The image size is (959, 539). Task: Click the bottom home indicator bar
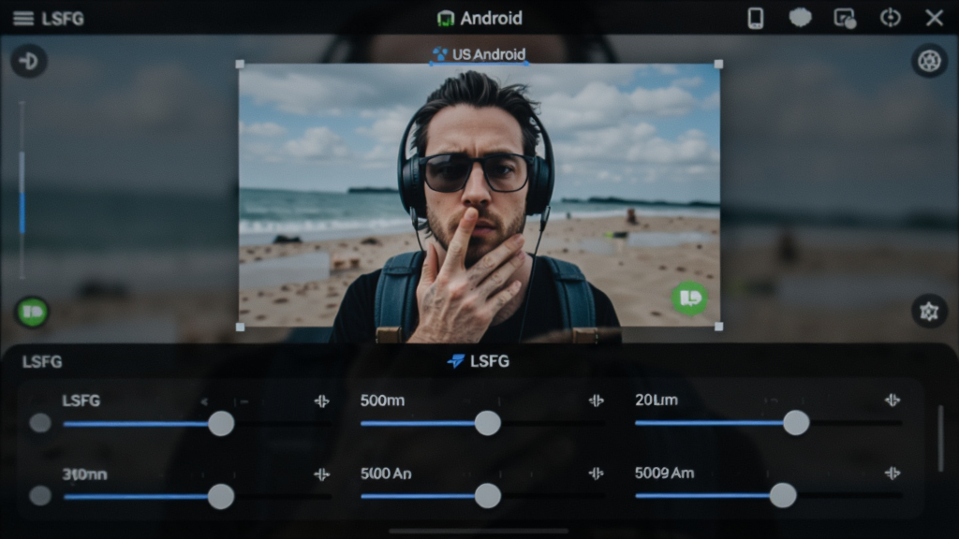pos(479,532)
